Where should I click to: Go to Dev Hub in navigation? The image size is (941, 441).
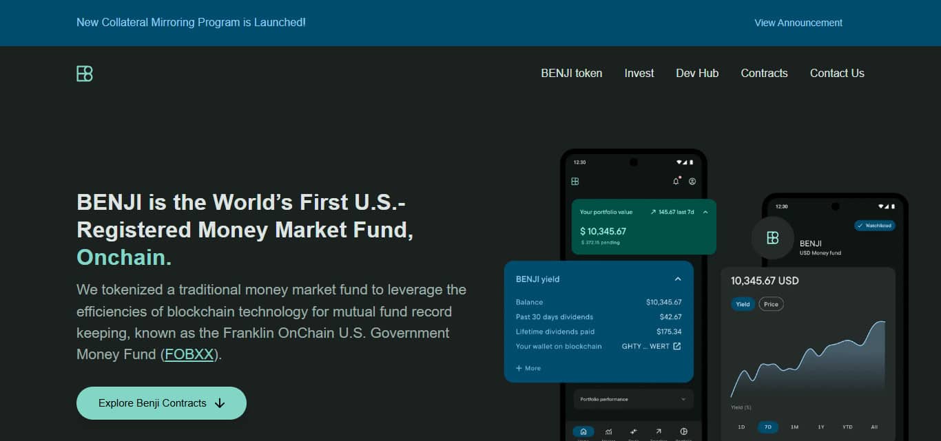pos(697,73)
